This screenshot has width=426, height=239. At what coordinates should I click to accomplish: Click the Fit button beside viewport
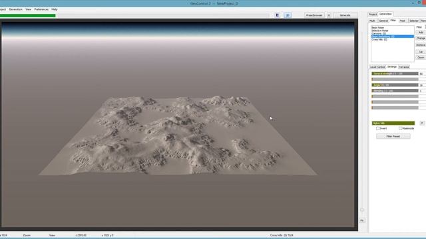tap(362, 220)
